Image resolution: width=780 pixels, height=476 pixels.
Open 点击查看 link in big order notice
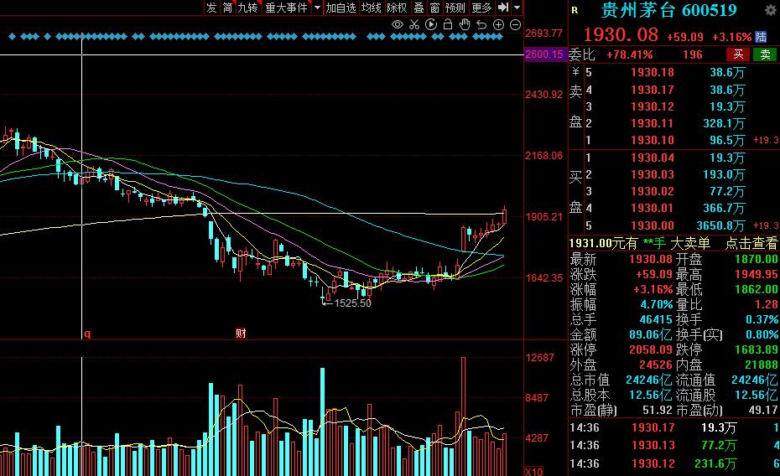751,243
